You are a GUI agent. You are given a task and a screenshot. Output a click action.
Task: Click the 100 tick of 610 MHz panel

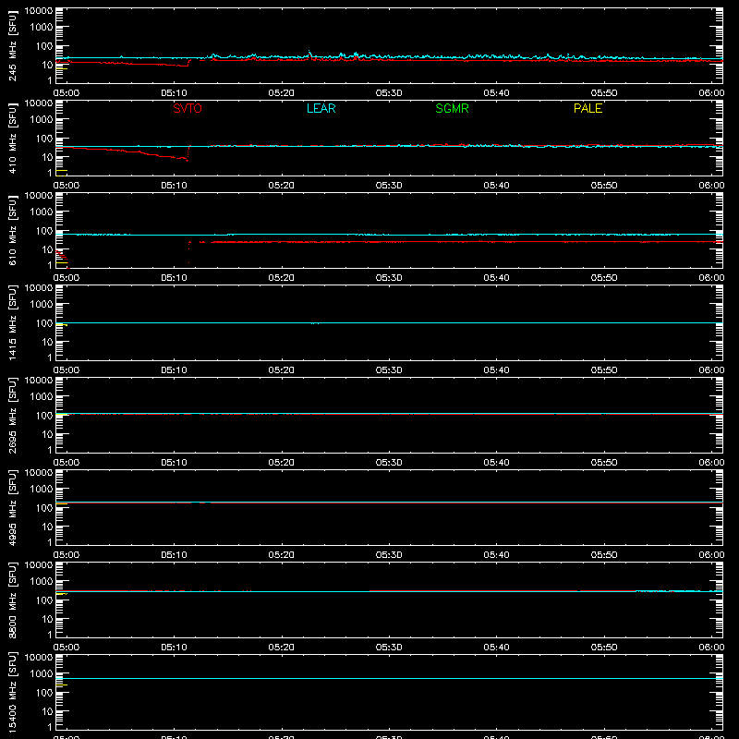pos(44,231)
